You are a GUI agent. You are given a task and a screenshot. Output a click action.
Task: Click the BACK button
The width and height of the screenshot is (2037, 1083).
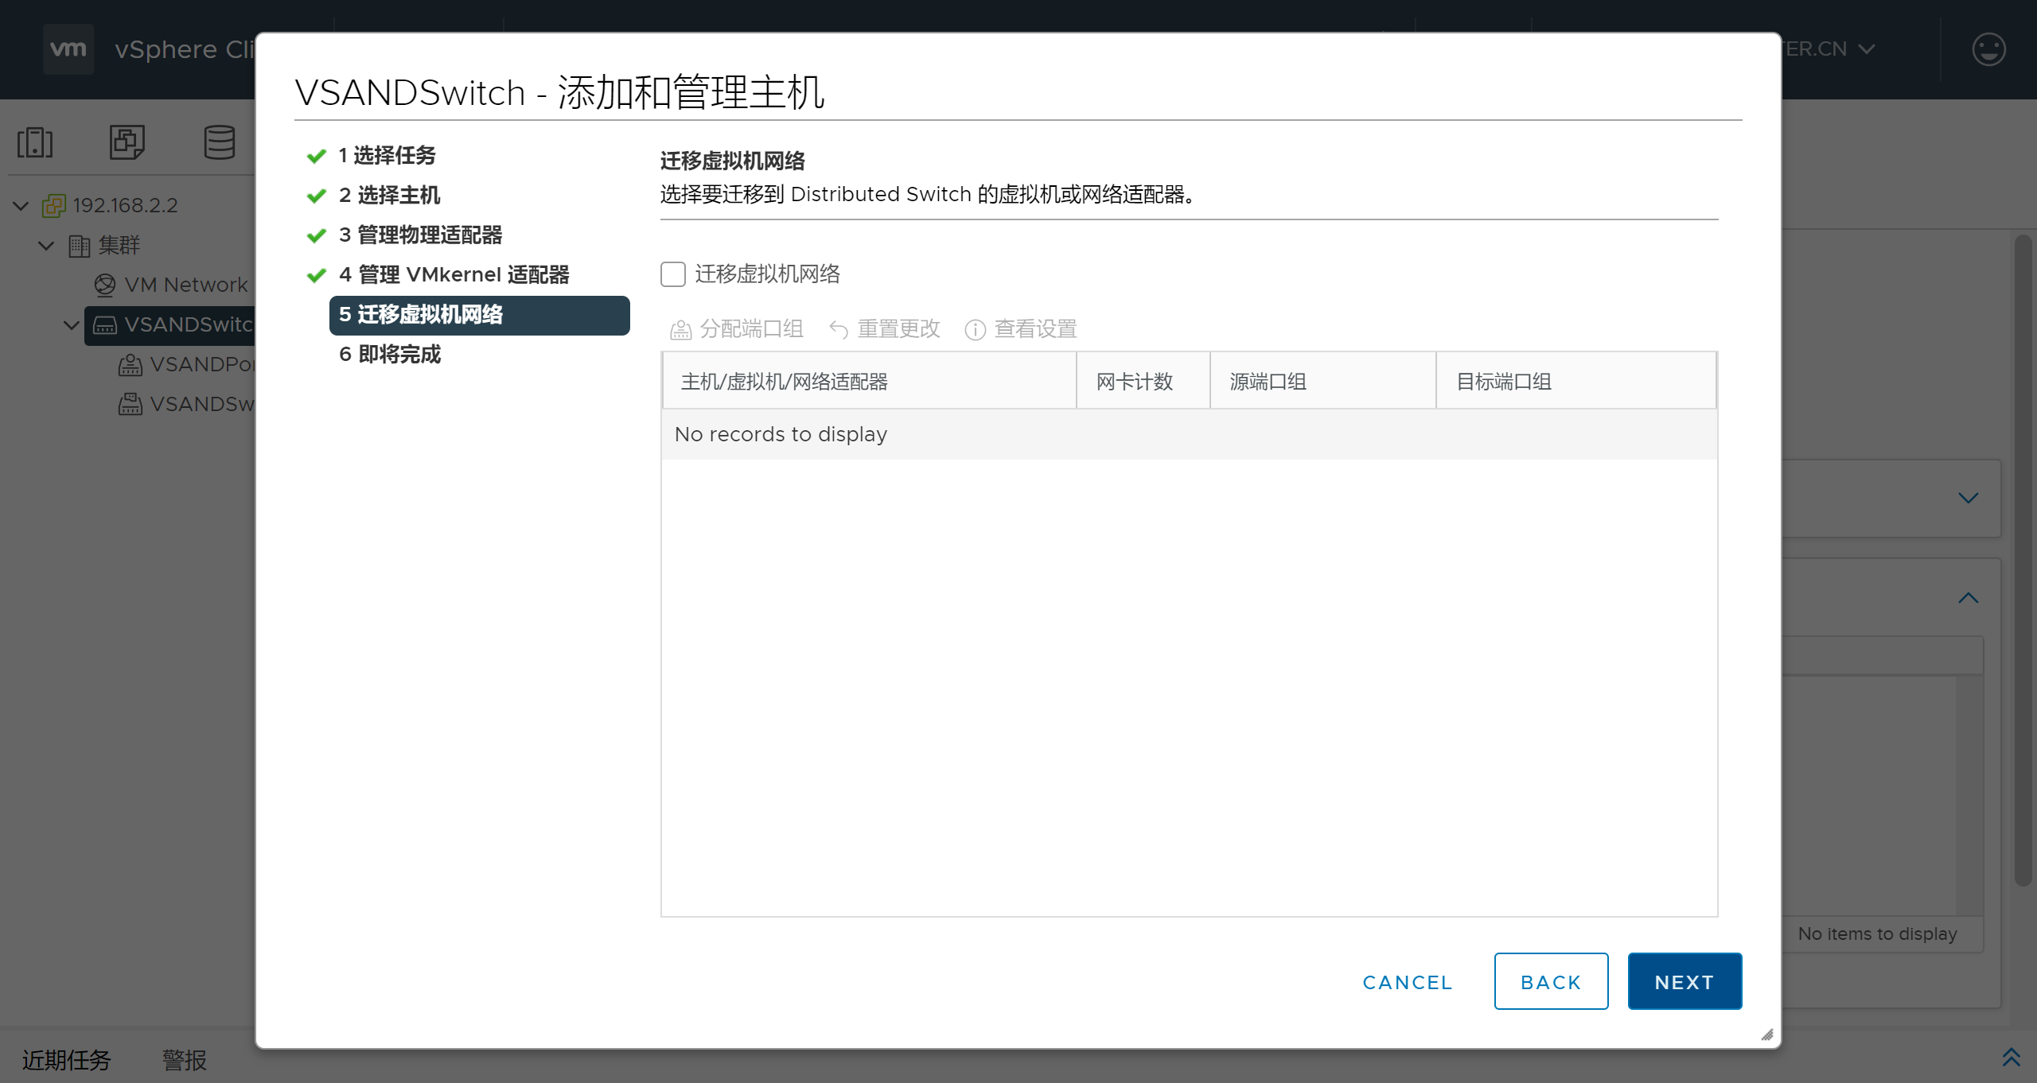point(1551,981)
